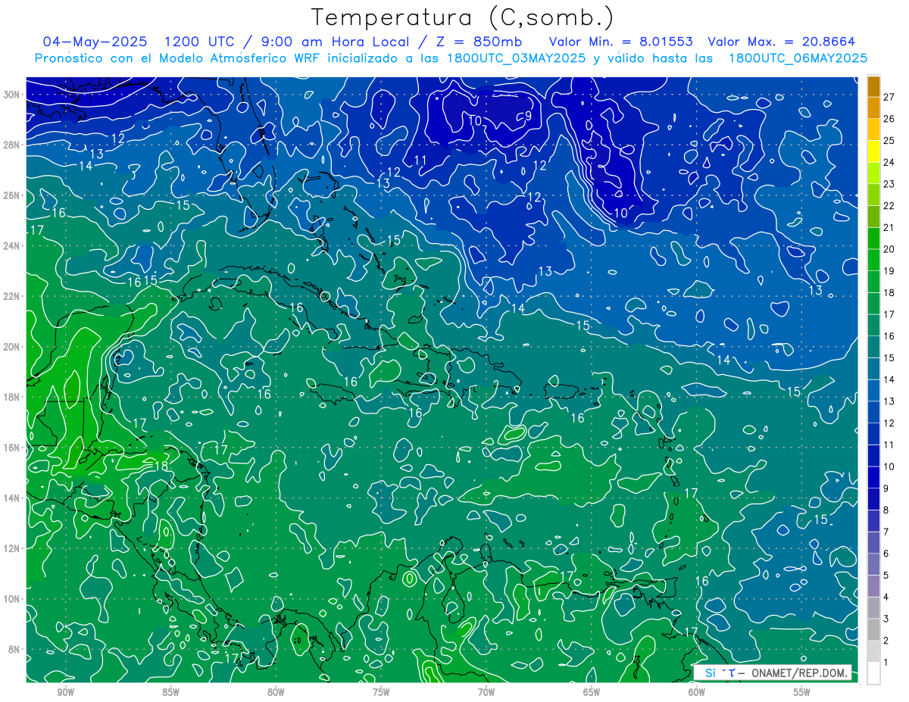This screenshot has height=702, width=909.
Task: Click the 10N latitude axis label
Action: point(11,598)
